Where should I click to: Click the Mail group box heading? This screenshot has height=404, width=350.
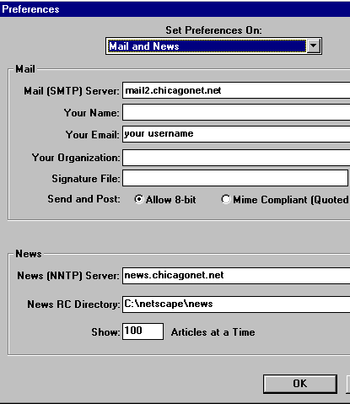coord(25,69)
